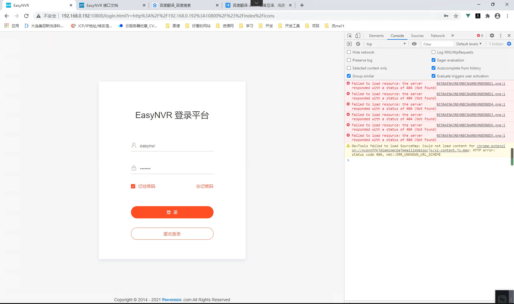
Task: Click the user icon in username field
Action: pyautogui.click(x=134, y=145)
